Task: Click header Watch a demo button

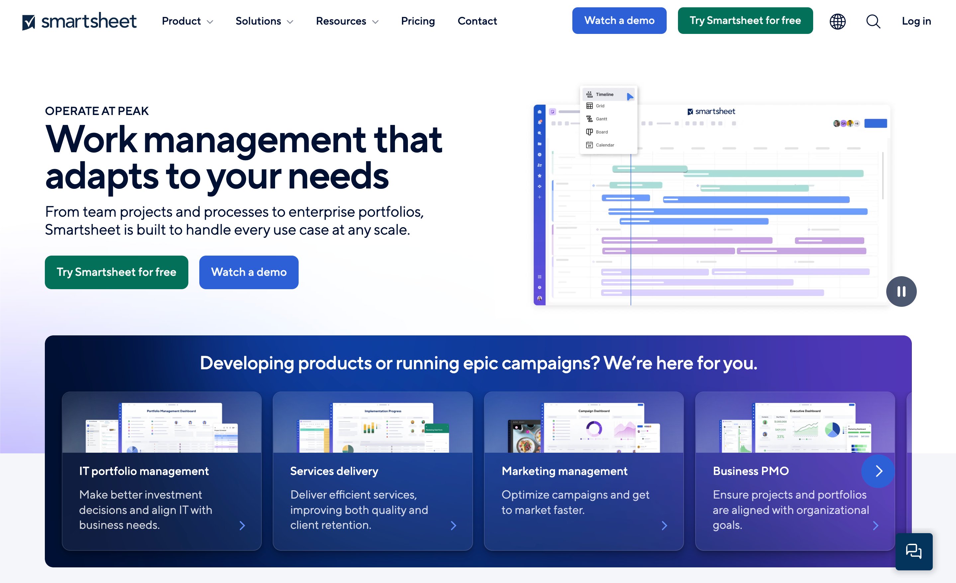Action: [x=619, y=21]
